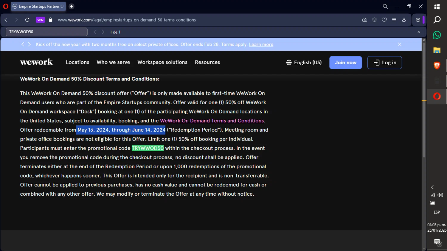The height and width of the screenshot is (251, 447).
Task: Open Learn more link in banner
Action: [x=261, y=44]
